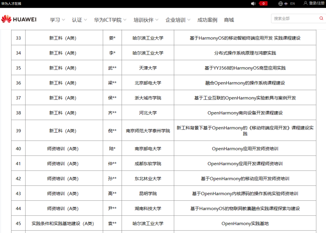Select name cell 娄*
The height and width of the screenshot is (233, 326).
(x=112, y=38)
